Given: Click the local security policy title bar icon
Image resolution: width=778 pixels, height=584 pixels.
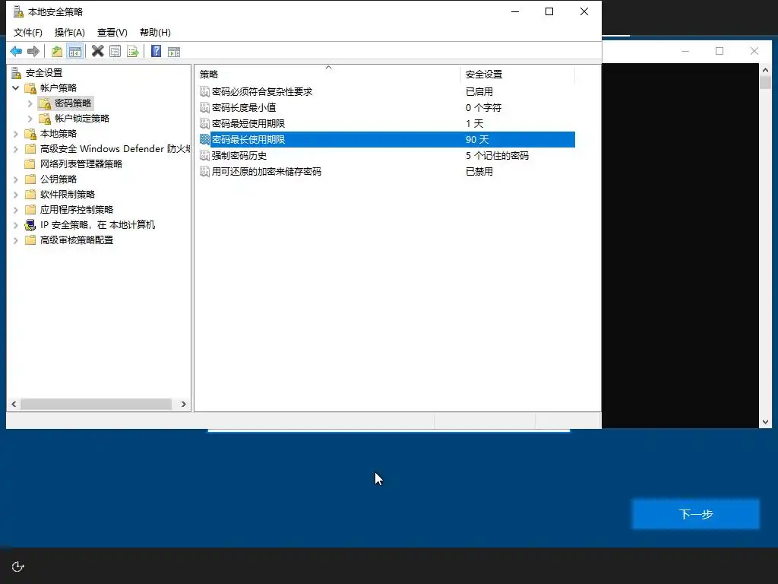Looking at the screenshot, I should click(x=18, y=11).
